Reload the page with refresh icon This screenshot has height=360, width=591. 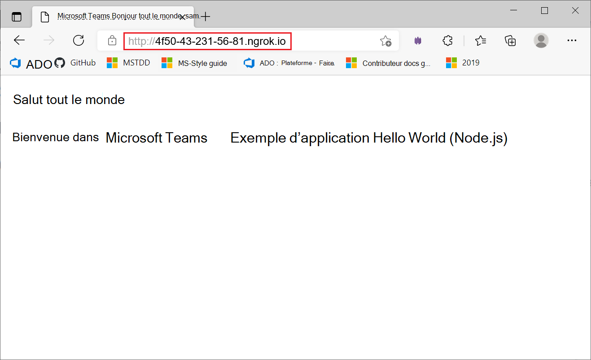point(79,41)
